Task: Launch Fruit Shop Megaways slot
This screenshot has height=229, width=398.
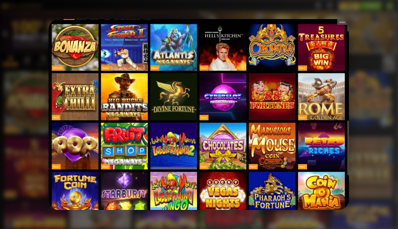Action: tap(125, 146)
